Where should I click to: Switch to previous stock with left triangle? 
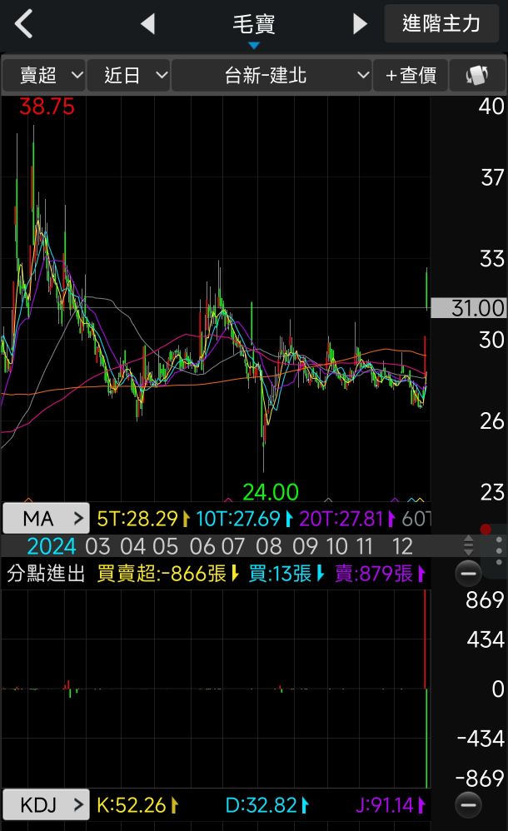click(148, 24)
